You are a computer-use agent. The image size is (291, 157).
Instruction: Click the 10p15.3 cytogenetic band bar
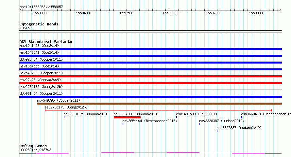(150, 32)
